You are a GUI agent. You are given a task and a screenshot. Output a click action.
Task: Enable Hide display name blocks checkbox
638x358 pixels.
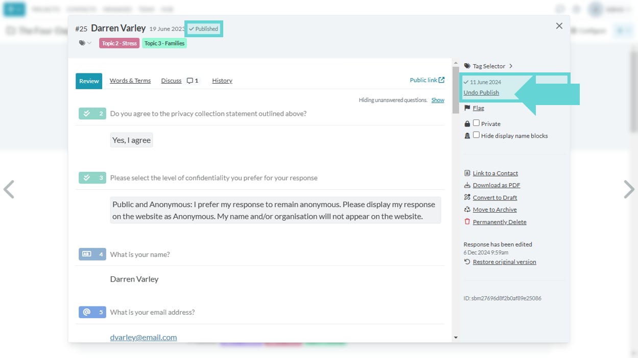476,135
